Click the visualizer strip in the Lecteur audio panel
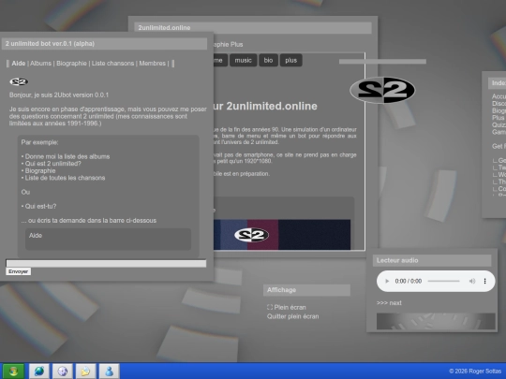 436,321
